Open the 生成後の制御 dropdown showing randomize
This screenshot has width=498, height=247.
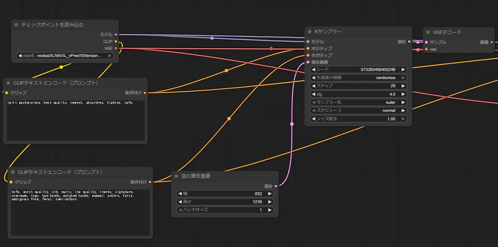[358, 78]
